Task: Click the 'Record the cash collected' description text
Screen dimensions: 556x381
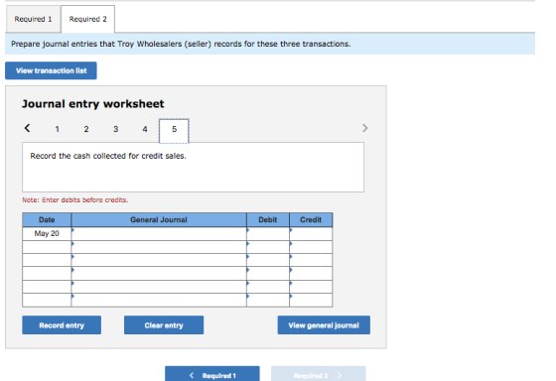Action: [x=108, y=156]
